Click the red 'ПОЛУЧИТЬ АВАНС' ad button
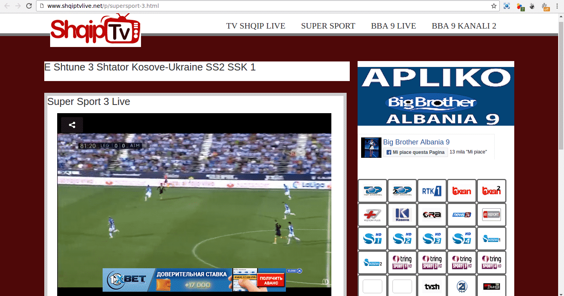564x296 pixels. coord(271,280)
